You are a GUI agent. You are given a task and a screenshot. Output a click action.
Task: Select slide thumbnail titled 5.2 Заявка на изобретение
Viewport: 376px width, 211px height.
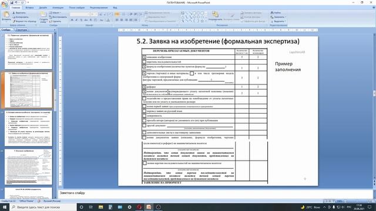[28, 90]
